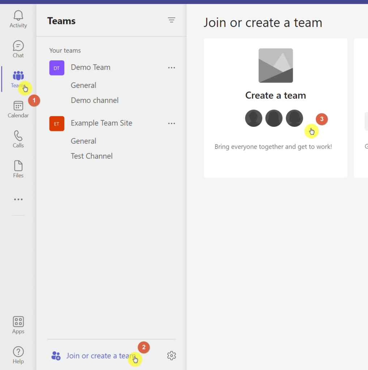Open the manage teams gear icon
368x370 pixels.
click(x=172, y=356)
